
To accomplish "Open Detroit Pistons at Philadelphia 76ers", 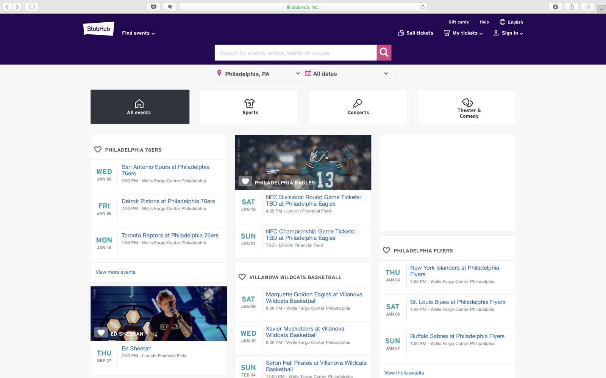I will pos(168,201).
